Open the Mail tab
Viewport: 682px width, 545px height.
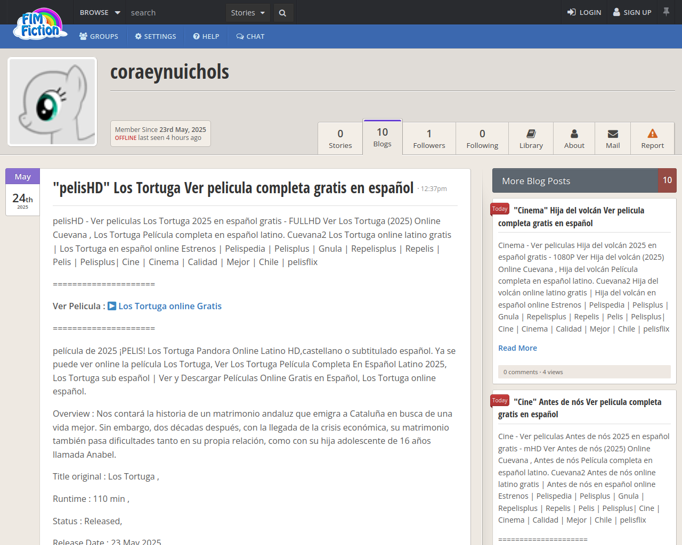(613, 138)
